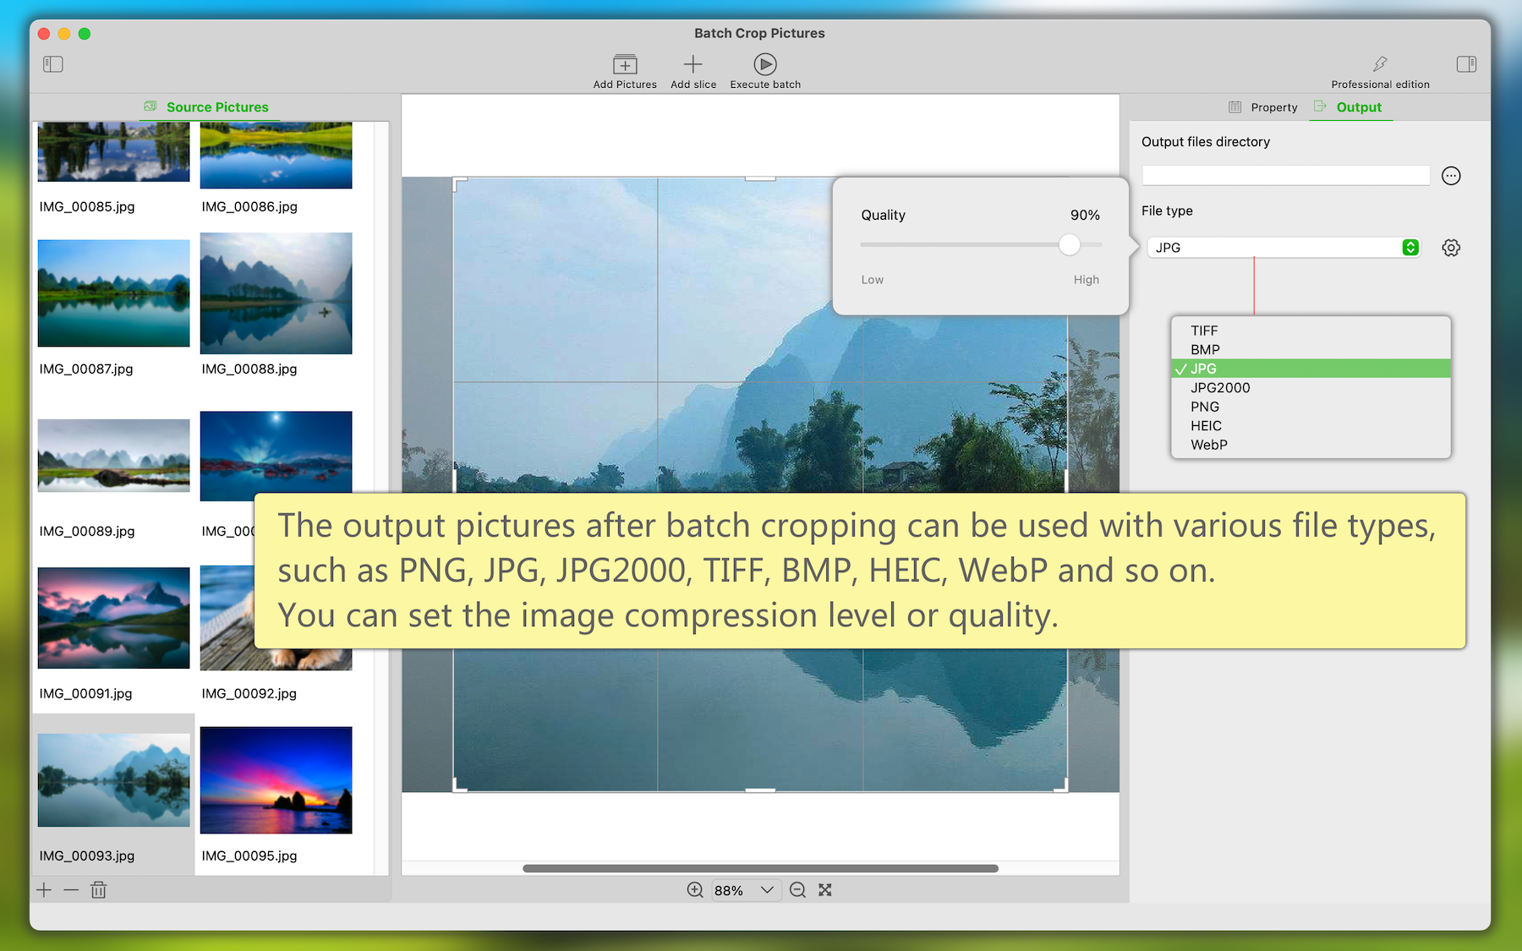
Task: Select the IMG_00088.jpg thumbnail
Action: [276, 293]
